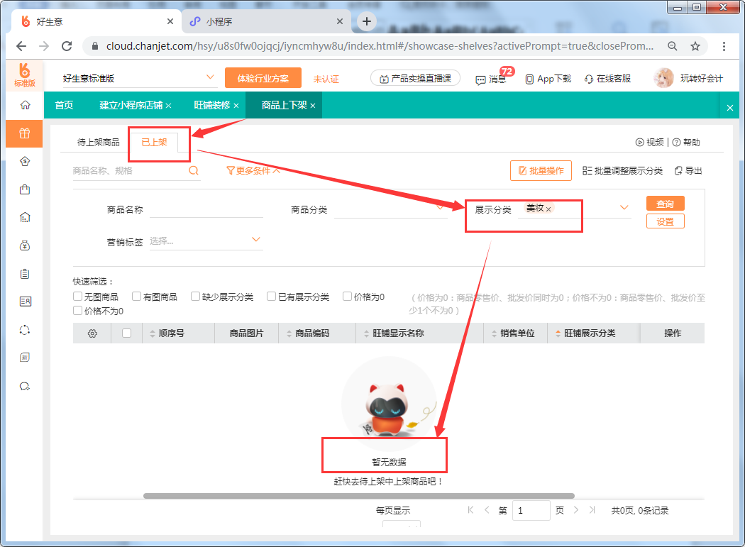Bookmark this page with the star
The width and height of the screenshot is (745, 547).
click(695, 46)
